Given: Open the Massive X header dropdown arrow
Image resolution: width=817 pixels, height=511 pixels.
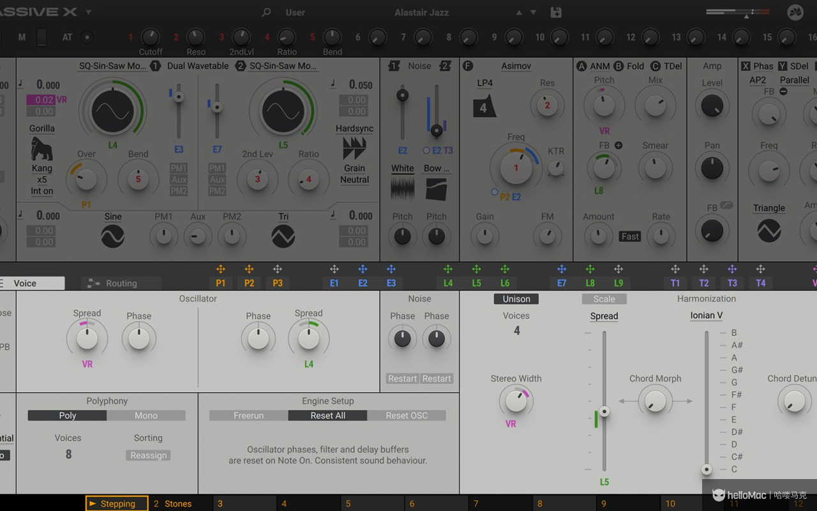Looking at the screenshot, I should click(x=89, y=12).
